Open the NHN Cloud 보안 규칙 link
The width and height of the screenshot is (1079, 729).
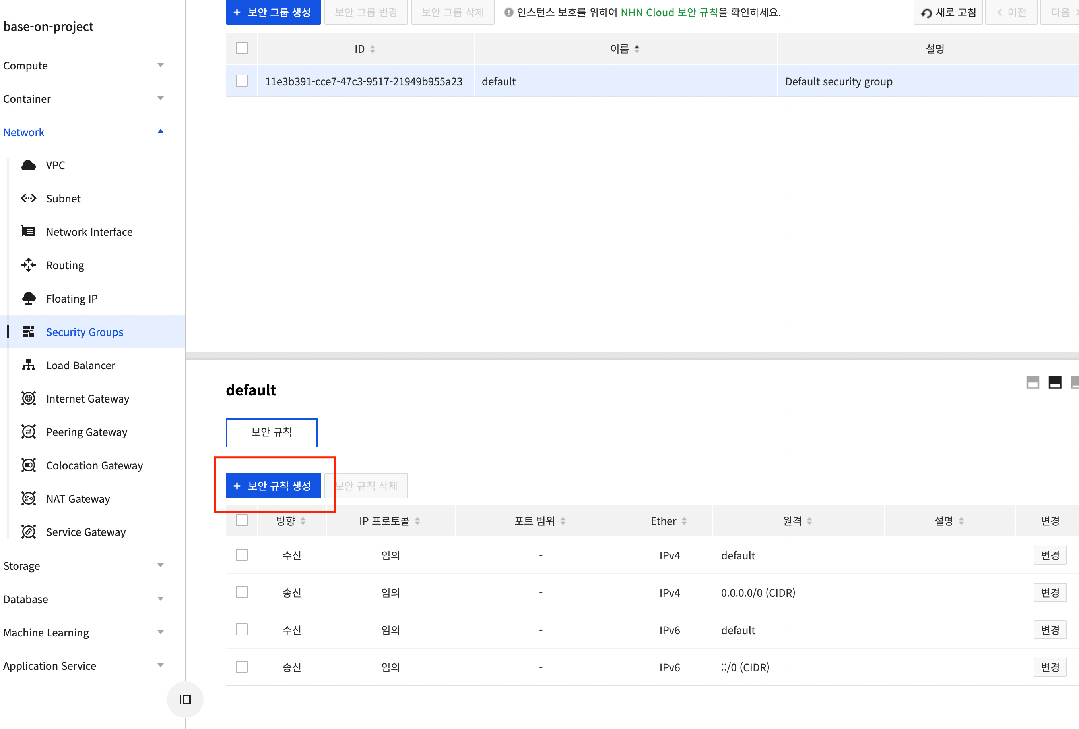point(669,13)
